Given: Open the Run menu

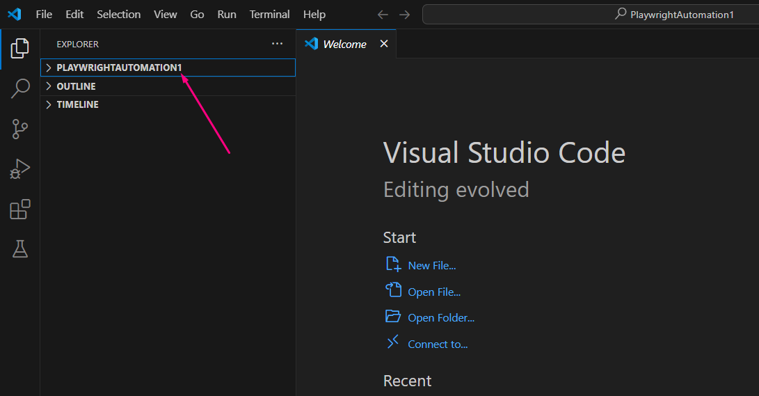Looking at the screenshot, I should [x=227, y=15].
